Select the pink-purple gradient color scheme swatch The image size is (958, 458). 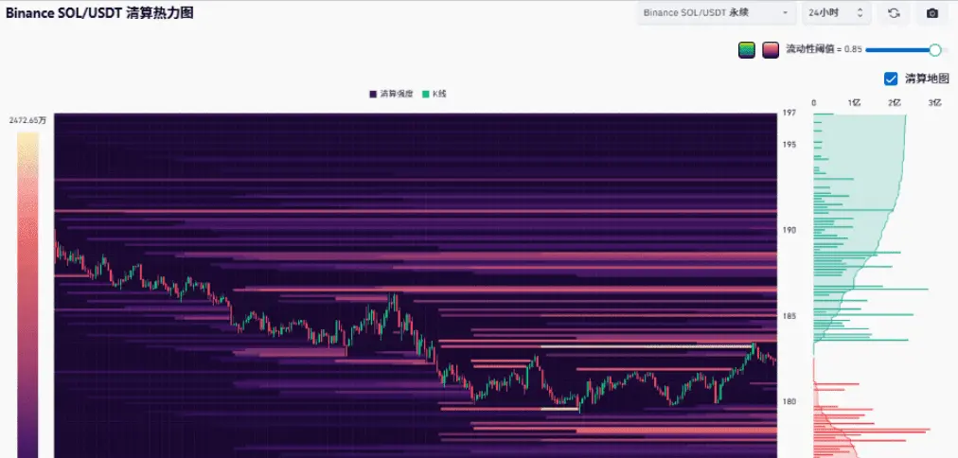coord(771,50)
